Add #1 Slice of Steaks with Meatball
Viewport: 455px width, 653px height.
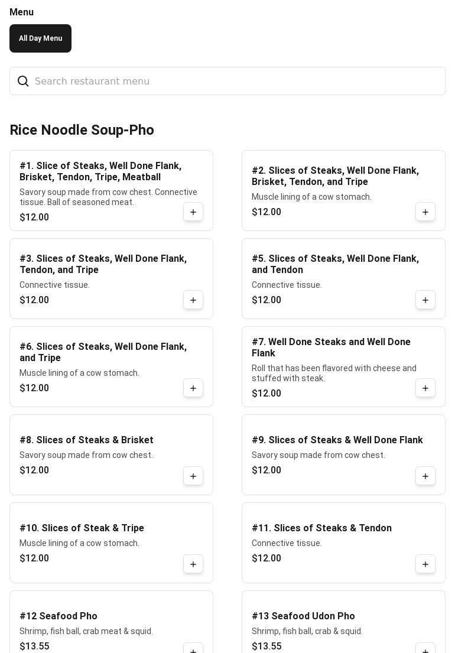[193, 212]
